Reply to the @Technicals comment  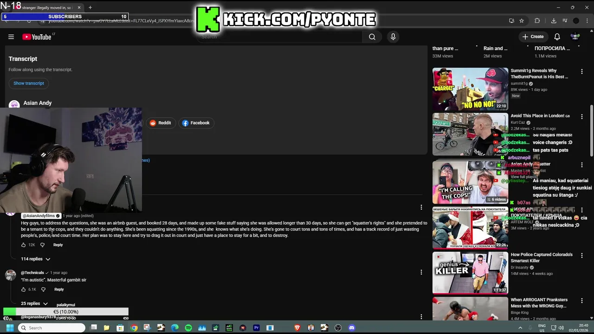tap(59, 289)
